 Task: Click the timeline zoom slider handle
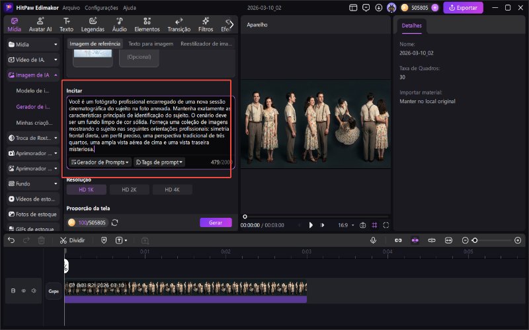[x=475, y=241]
